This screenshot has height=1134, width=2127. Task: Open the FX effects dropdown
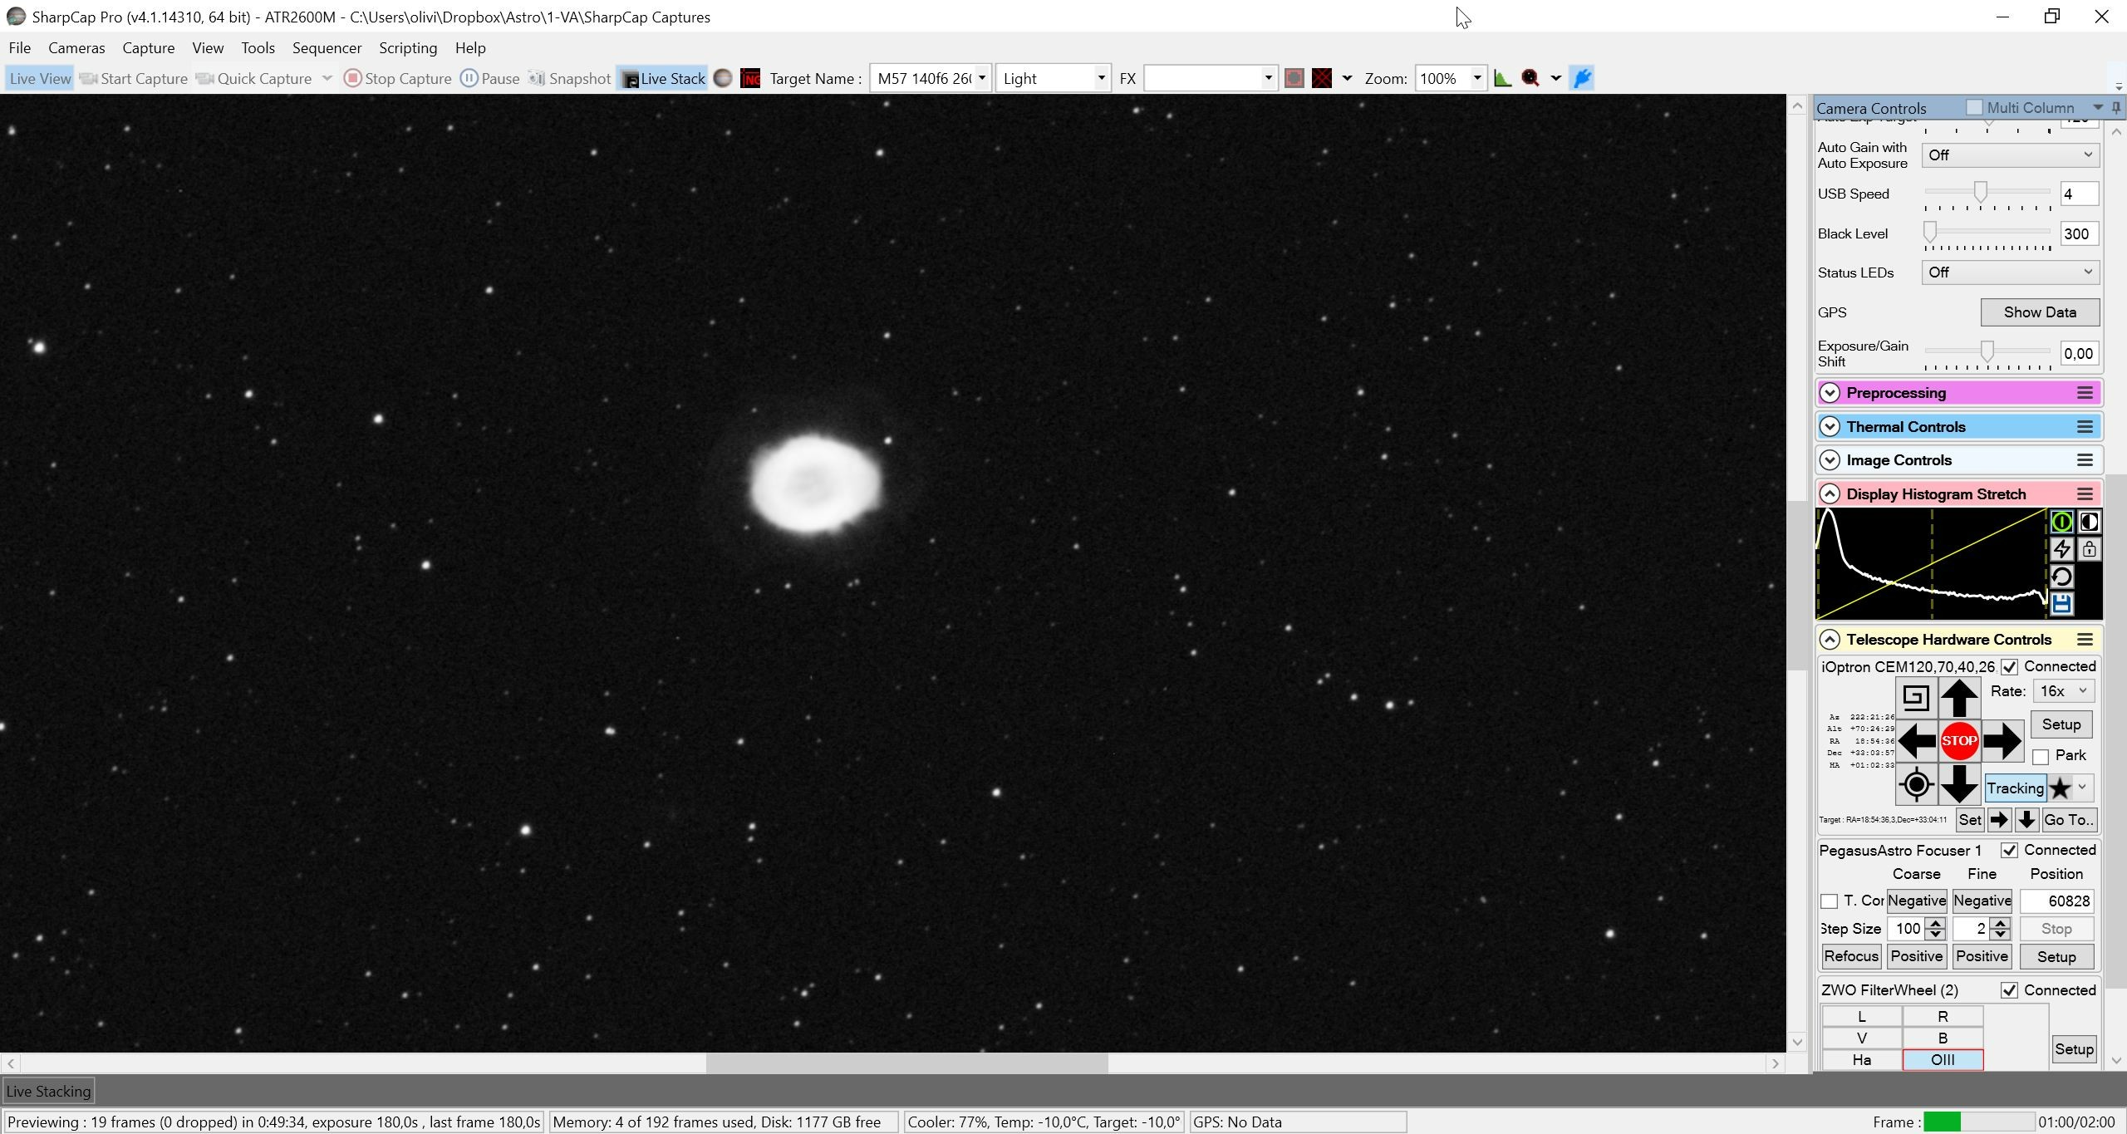[1268, 78]
